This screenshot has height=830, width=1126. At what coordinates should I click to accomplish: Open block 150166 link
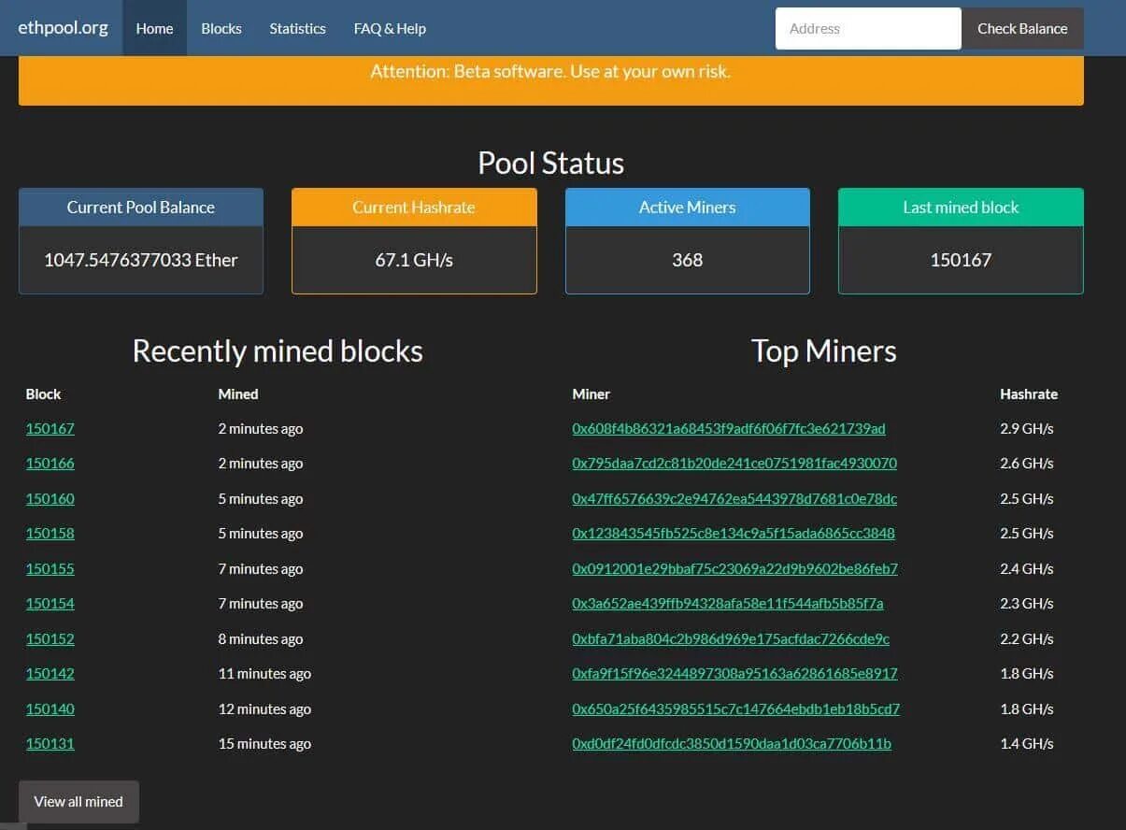pos(50,464)
